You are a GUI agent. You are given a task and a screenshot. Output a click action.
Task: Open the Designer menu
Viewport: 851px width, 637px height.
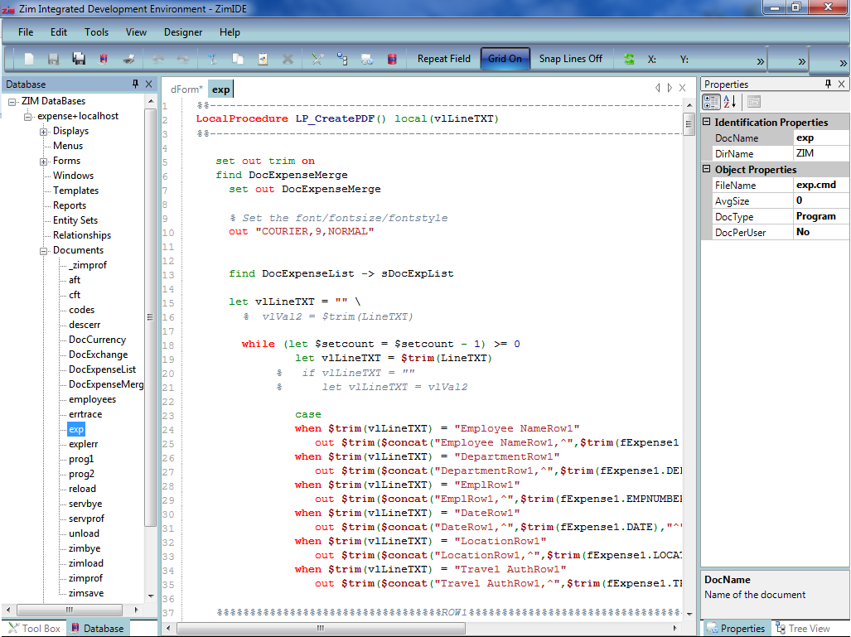[x=183, y=32]
